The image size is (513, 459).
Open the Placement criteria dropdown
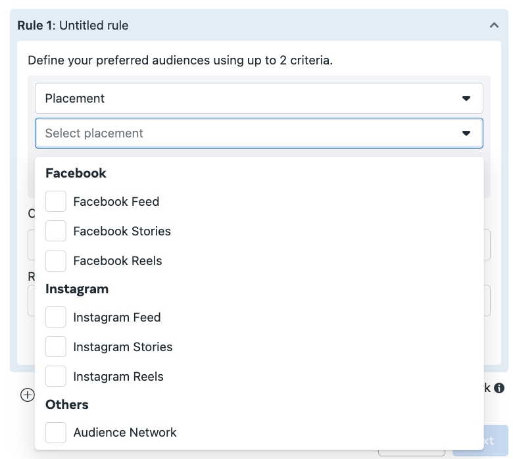pos(258,98)
